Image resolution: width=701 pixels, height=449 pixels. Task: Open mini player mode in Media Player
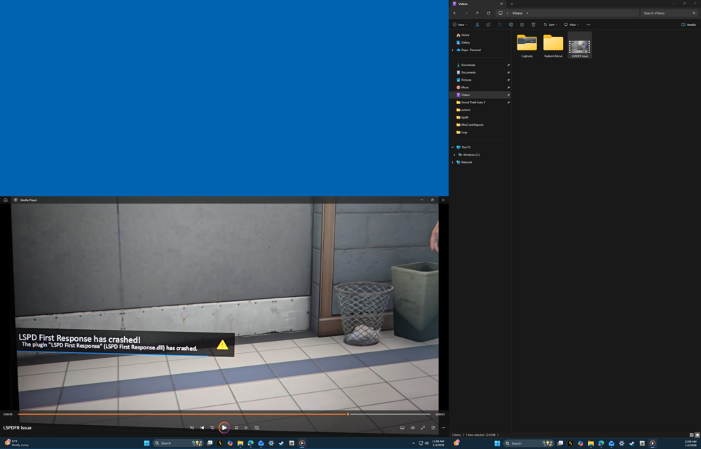[433, 427]
